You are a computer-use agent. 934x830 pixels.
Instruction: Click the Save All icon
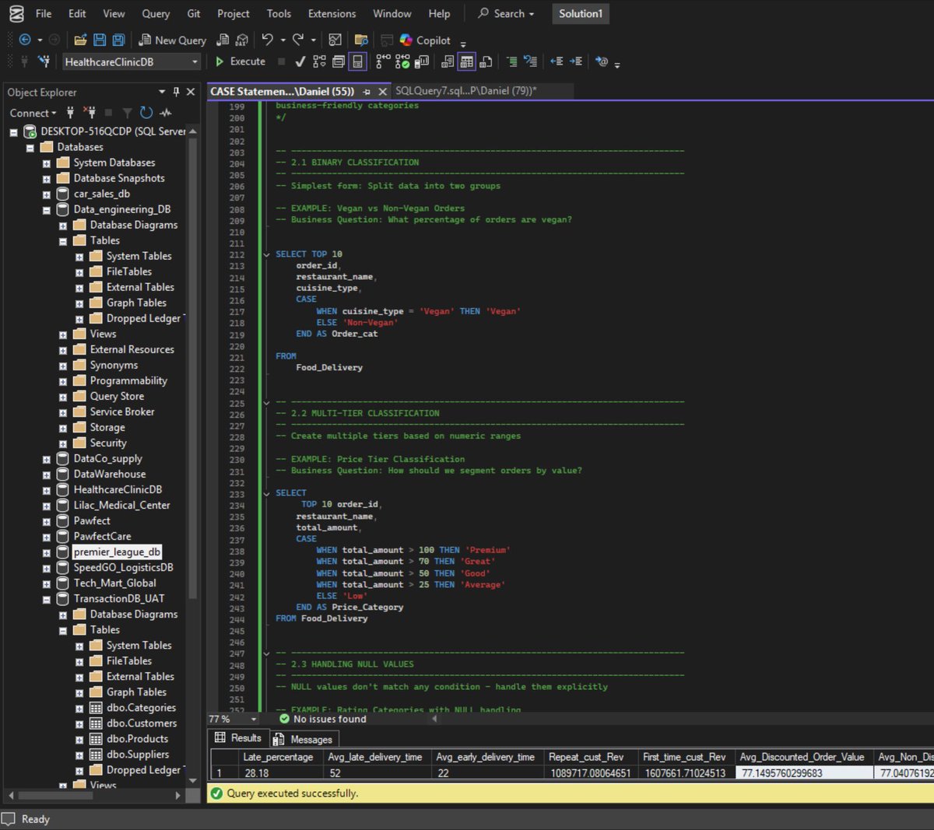(x=118, y=40)
